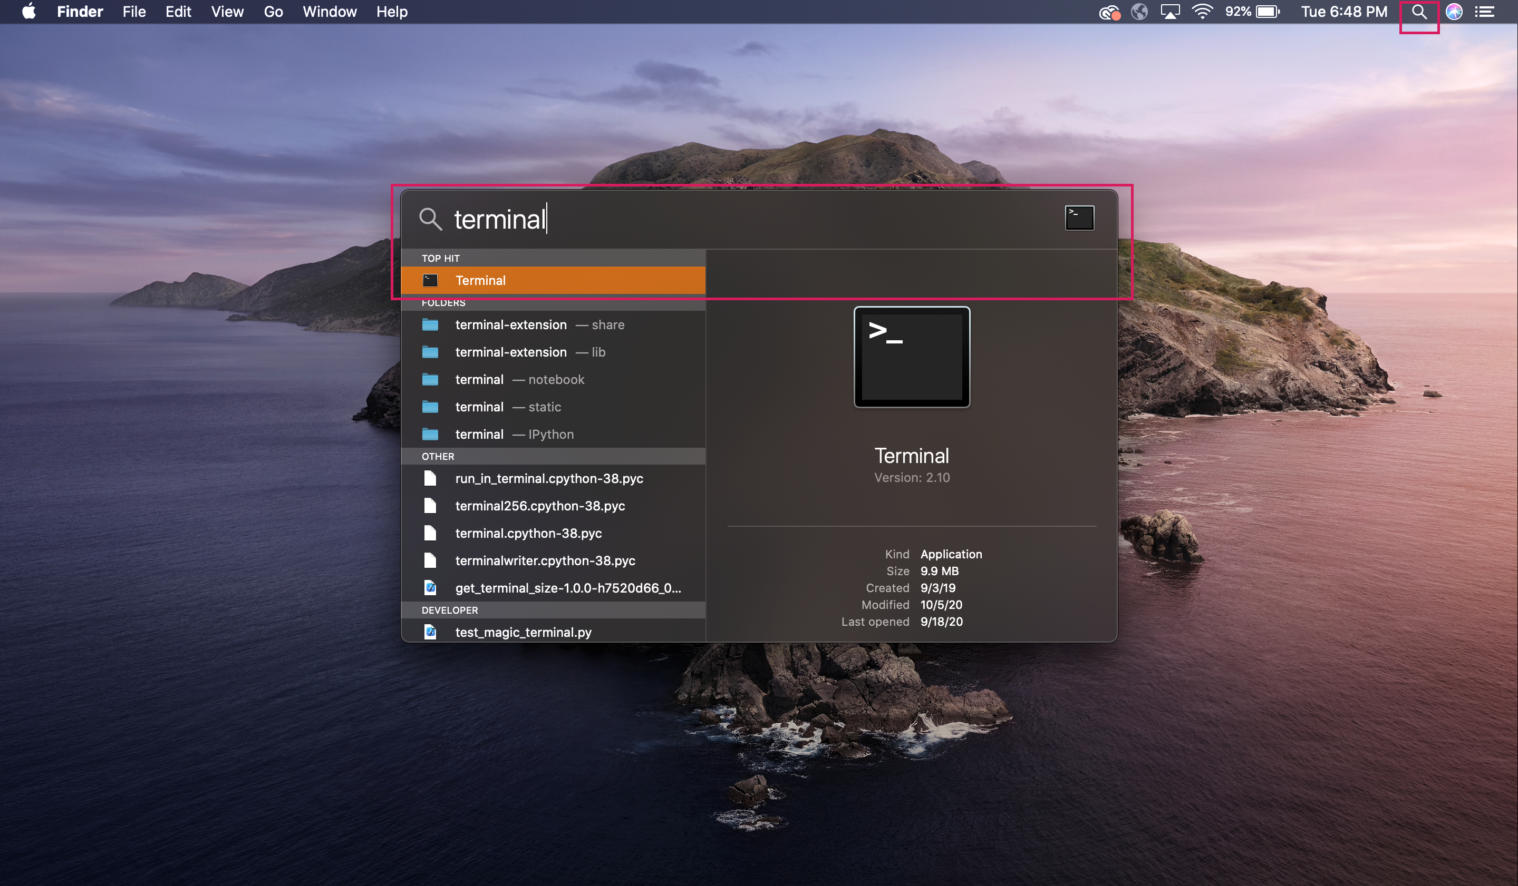Click file icon of terminal.cpython-38.pyc
The image size is (1518, 886).
430,533
